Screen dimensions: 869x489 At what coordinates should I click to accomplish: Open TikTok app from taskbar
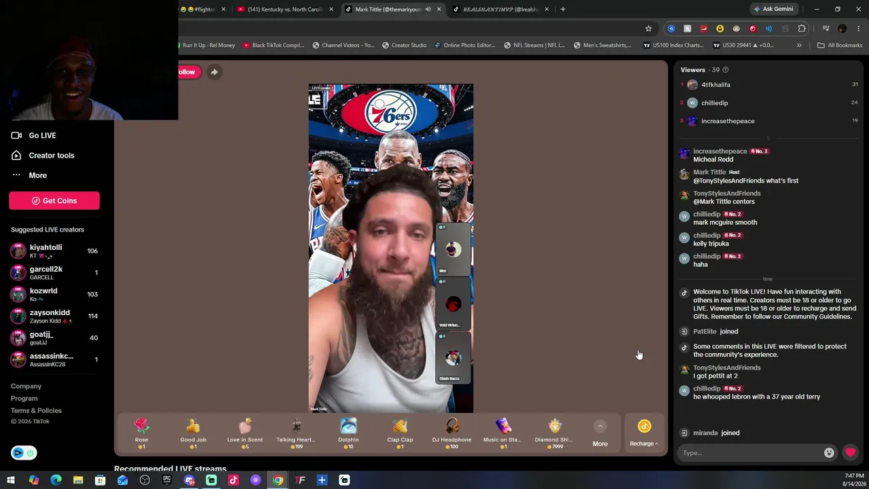[234, 480]
